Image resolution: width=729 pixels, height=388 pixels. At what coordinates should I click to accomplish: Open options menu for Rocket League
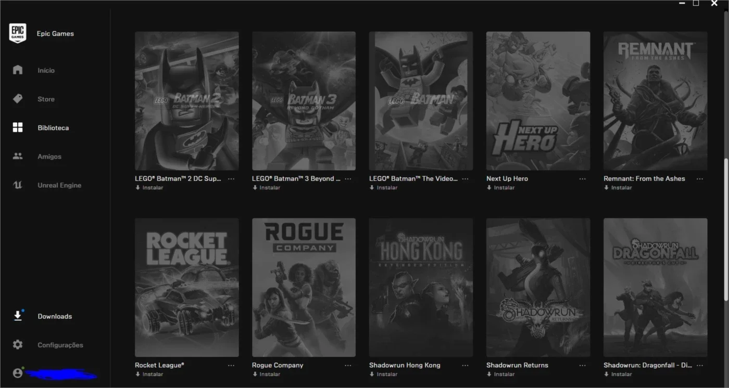pos(231,366)
